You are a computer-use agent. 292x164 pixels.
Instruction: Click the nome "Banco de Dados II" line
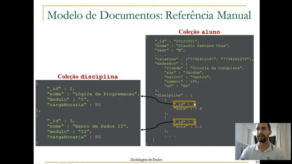coord(88,126)
